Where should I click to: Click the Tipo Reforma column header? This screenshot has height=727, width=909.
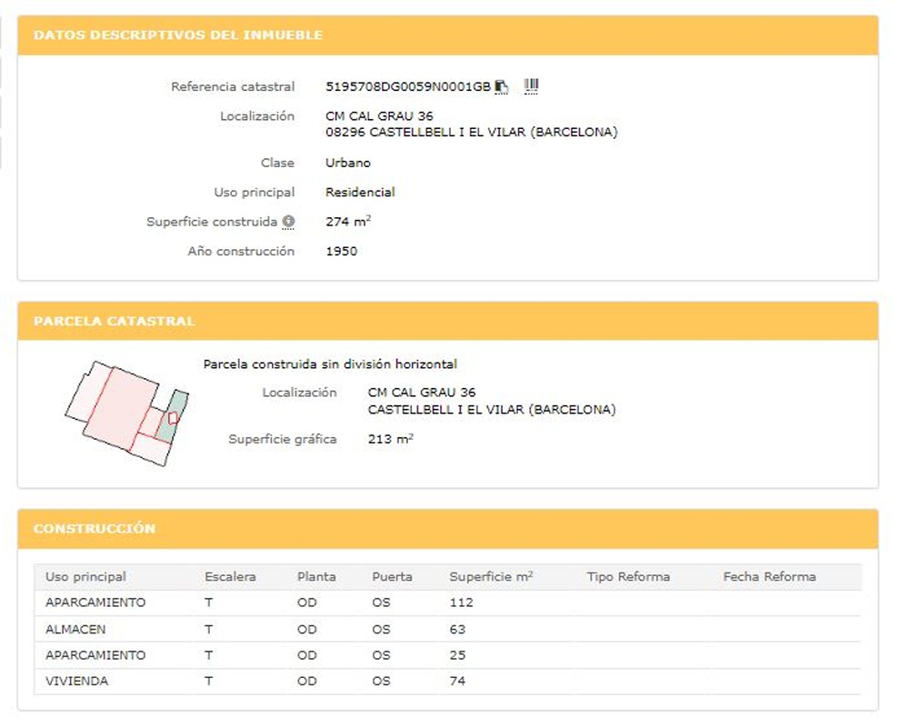(x=628, y=577)
